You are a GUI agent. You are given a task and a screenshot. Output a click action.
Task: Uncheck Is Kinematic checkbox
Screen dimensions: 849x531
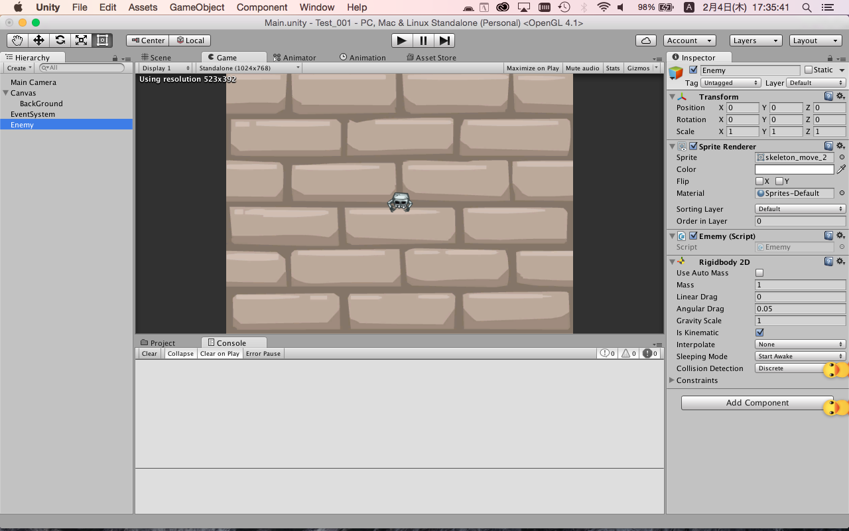(x=759, y=333)
